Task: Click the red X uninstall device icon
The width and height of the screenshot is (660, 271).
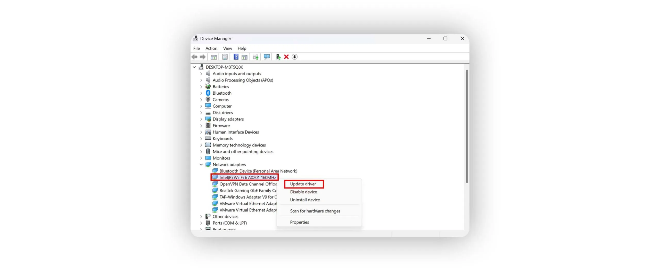Action: coord(286,57)
